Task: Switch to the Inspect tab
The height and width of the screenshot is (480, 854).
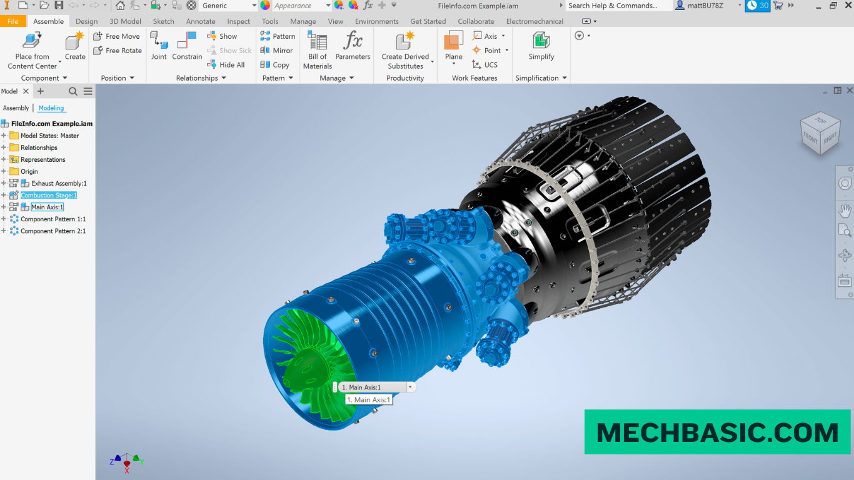Action: tap(238, 21)
